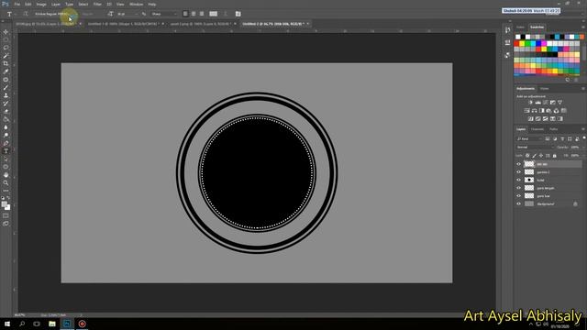Open the Layers panel menu button
This screenshot has height=330, width=587.
(x=583, y=129)
